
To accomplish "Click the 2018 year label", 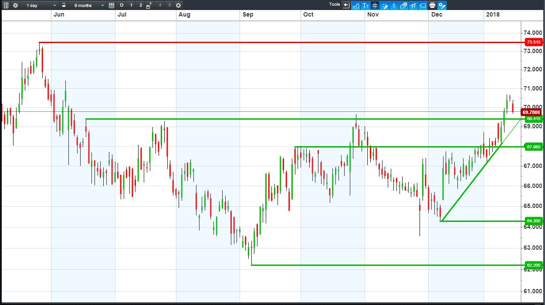I will pos(493,15).
